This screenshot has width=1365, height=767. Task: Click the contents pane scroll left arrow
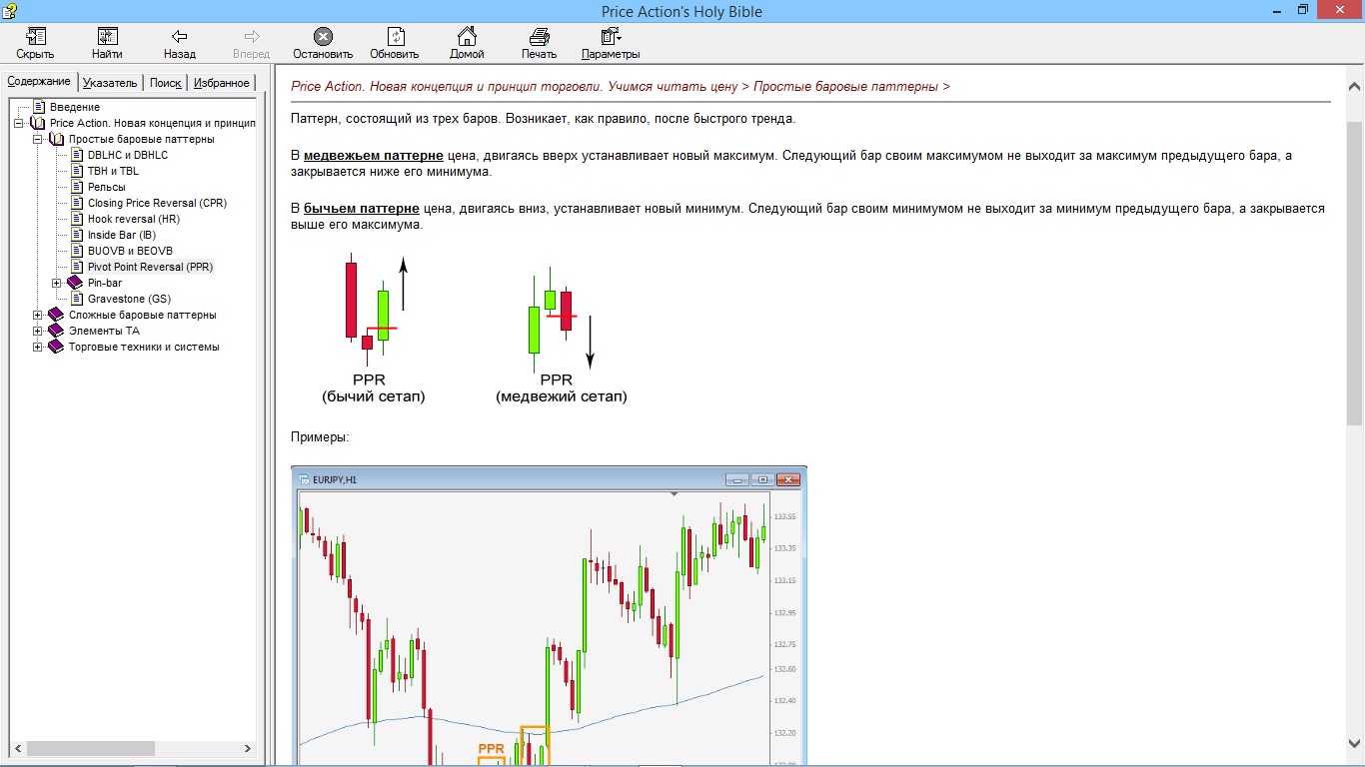[17, 747]
